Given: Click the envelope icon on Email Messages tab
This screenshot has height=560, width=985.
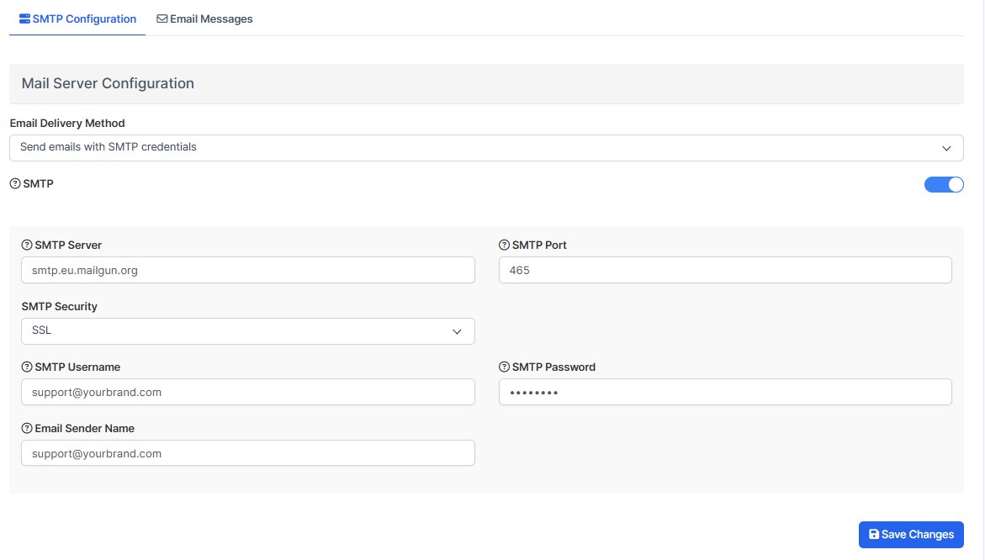Looking at the screenshot, I should click(162, 18).
